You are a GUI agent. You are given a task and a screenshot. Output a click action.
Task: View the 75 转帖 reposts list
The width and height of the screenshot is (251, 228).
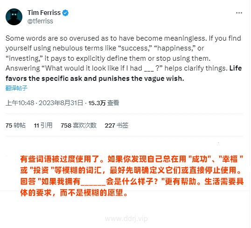[x=15, y=125]
